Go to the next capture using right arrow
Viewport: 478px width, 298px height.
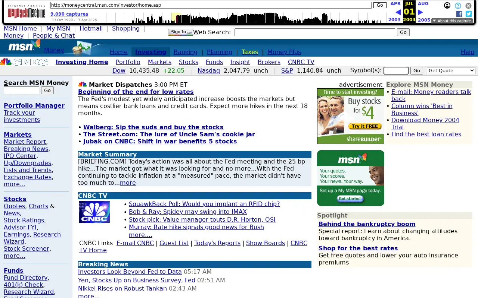420,12
